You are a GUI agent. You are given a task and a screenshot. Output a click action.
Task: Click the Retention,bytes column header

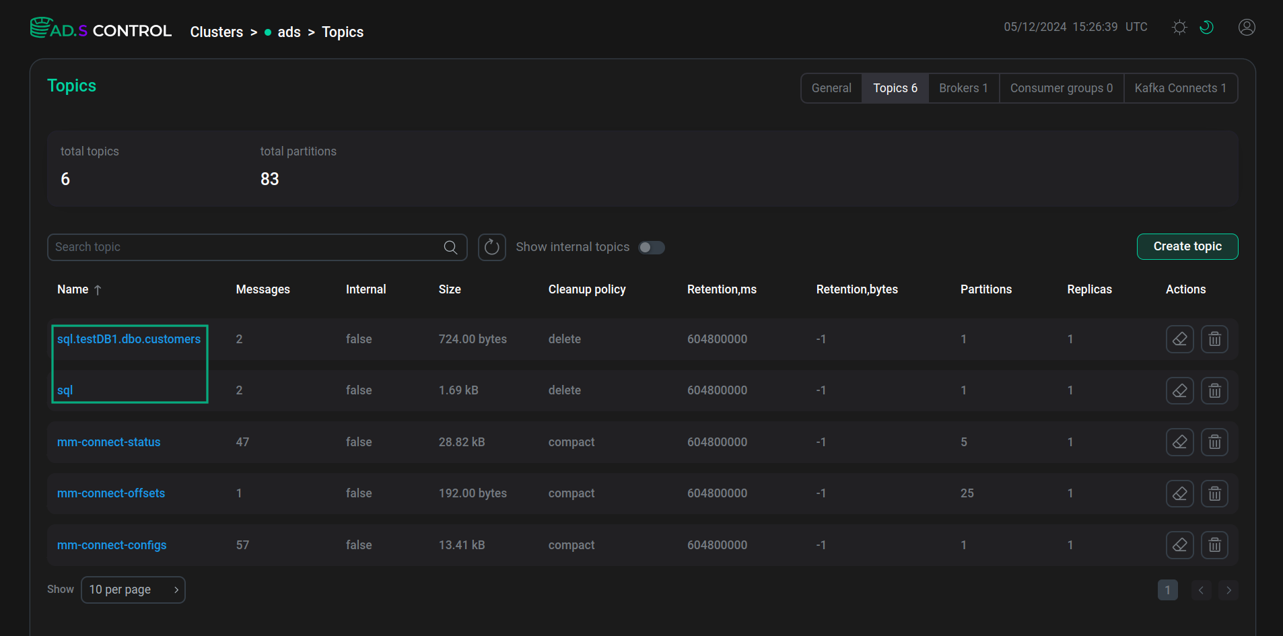coord(857,289)
